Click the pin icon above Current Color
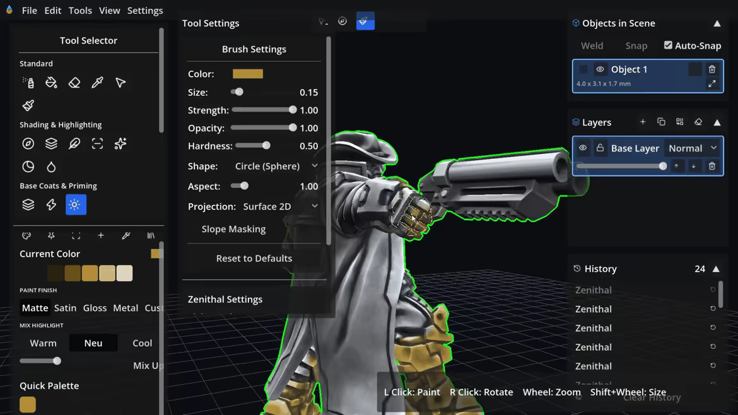The height and width of the screenshot is (415, 738). click(51, 235)
